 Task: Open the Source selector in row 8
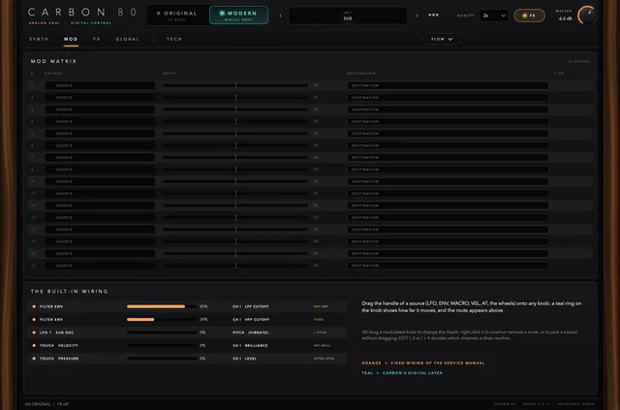point(100,170)
